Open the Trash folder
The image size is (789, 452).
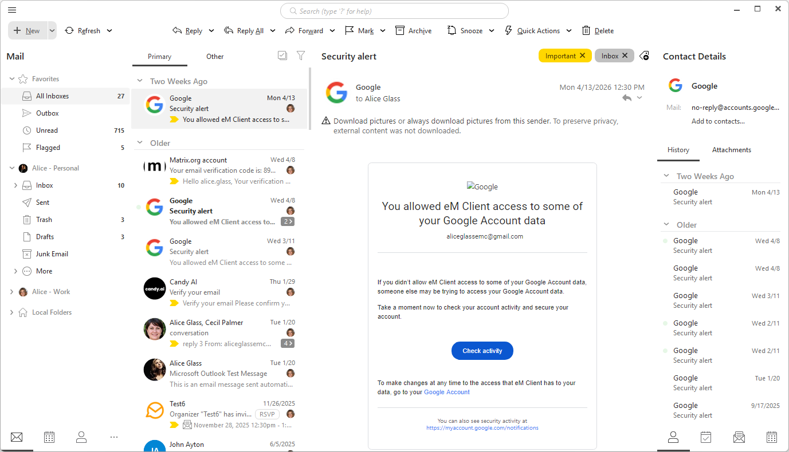point(65,220)
